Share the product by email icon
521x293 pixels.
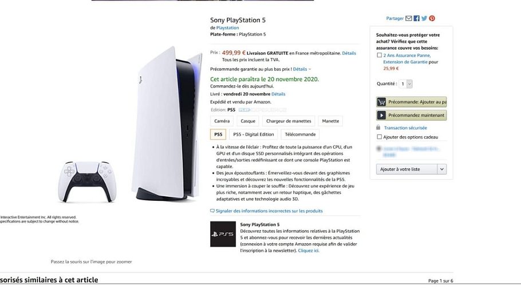(x=409, y=18)
